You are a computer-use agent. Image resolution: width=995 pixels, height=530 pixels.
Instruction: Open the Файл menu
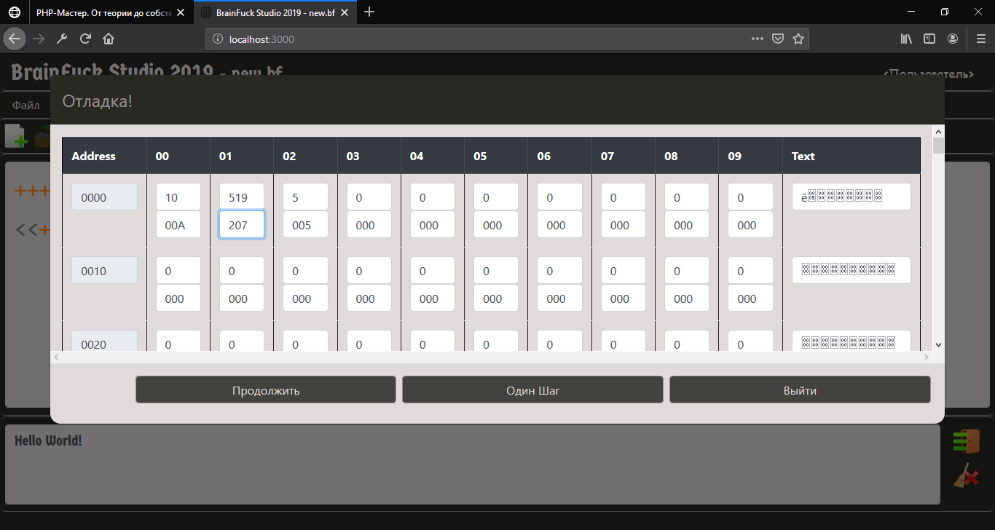[26, 106]
